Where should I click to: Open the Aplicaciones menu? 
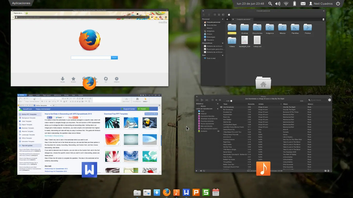pos(21,3)
